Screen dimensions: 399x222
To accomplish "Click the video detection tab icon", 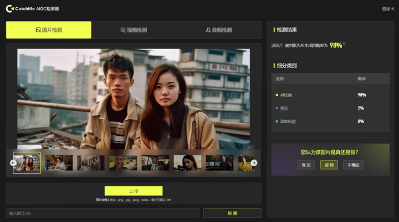I will [x=123, y=30].
